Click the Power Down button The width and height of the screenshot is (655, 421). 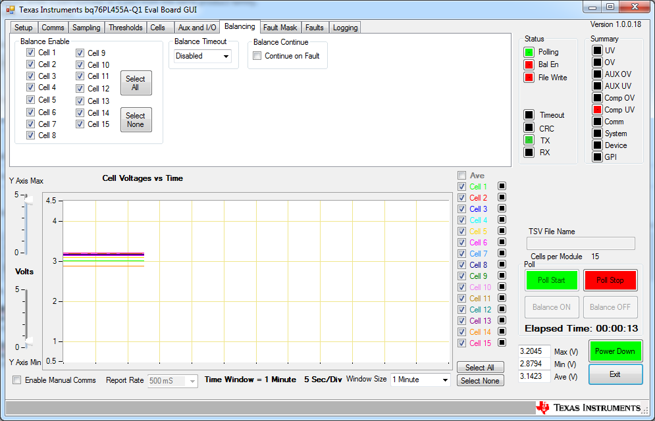pyautogui.click(x=615, y=351)
